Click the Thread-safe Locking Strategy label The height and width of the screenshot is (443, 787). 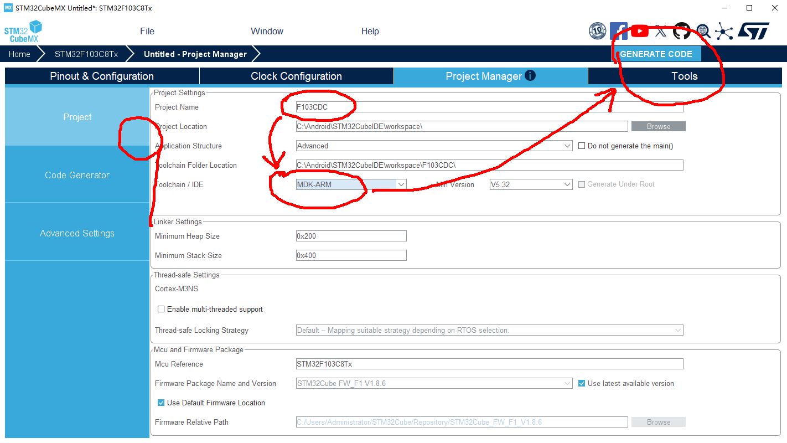(201, 330)
